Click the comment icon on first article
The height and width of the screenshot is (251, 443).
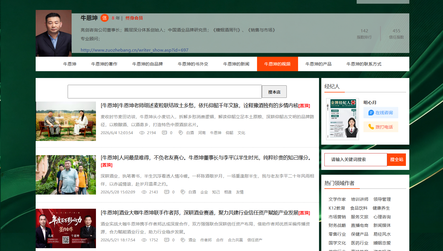tap(164, 133)
